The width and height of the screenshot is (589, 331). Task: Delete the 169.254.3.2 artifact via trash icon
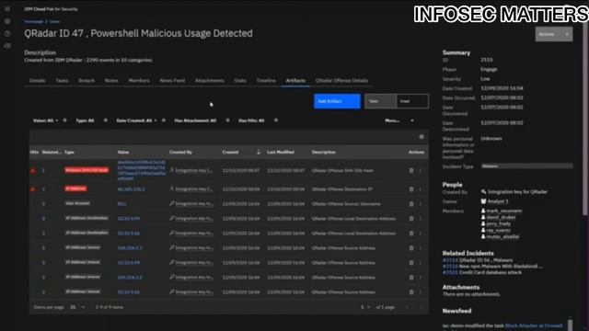(411, 278)
